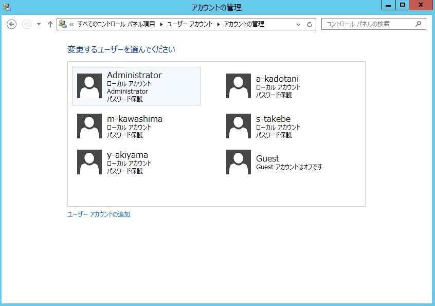
Task: Click the Administrator account picture
Action: click(88, 85)
